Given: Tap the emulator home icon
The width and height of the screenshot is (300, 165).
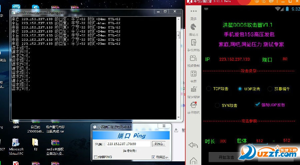Looking at the screenshot, I should (x=193, y=161).
